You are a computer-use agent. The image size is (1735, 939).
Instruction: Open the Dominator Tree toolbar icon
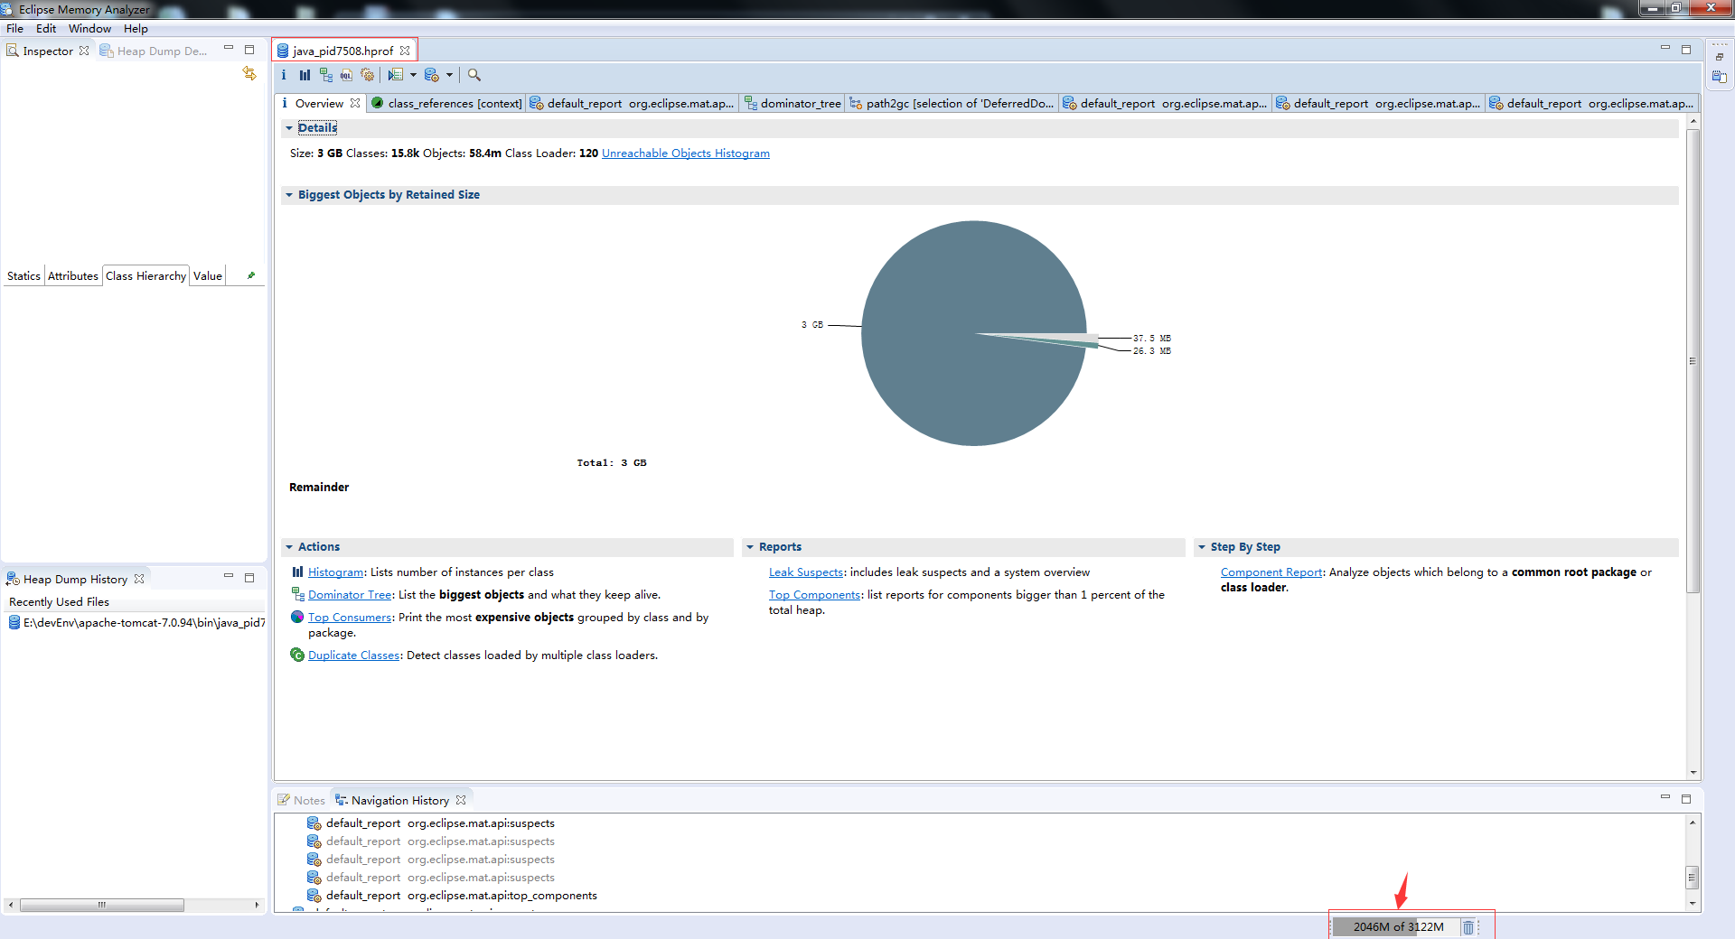(326, 75)
